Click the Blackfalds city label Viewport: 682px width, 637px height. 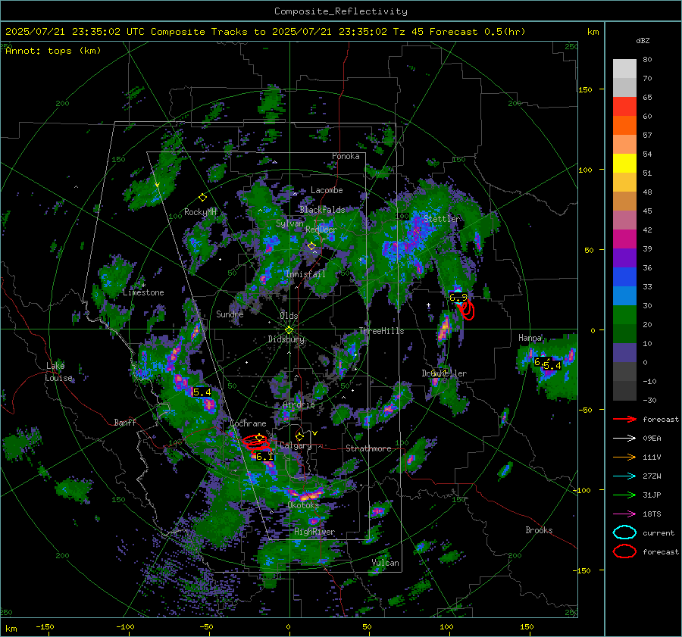click(x=322, y=210)
